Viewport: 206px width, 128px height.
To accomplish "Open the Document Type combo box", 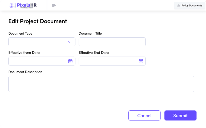I will point(38,42).
